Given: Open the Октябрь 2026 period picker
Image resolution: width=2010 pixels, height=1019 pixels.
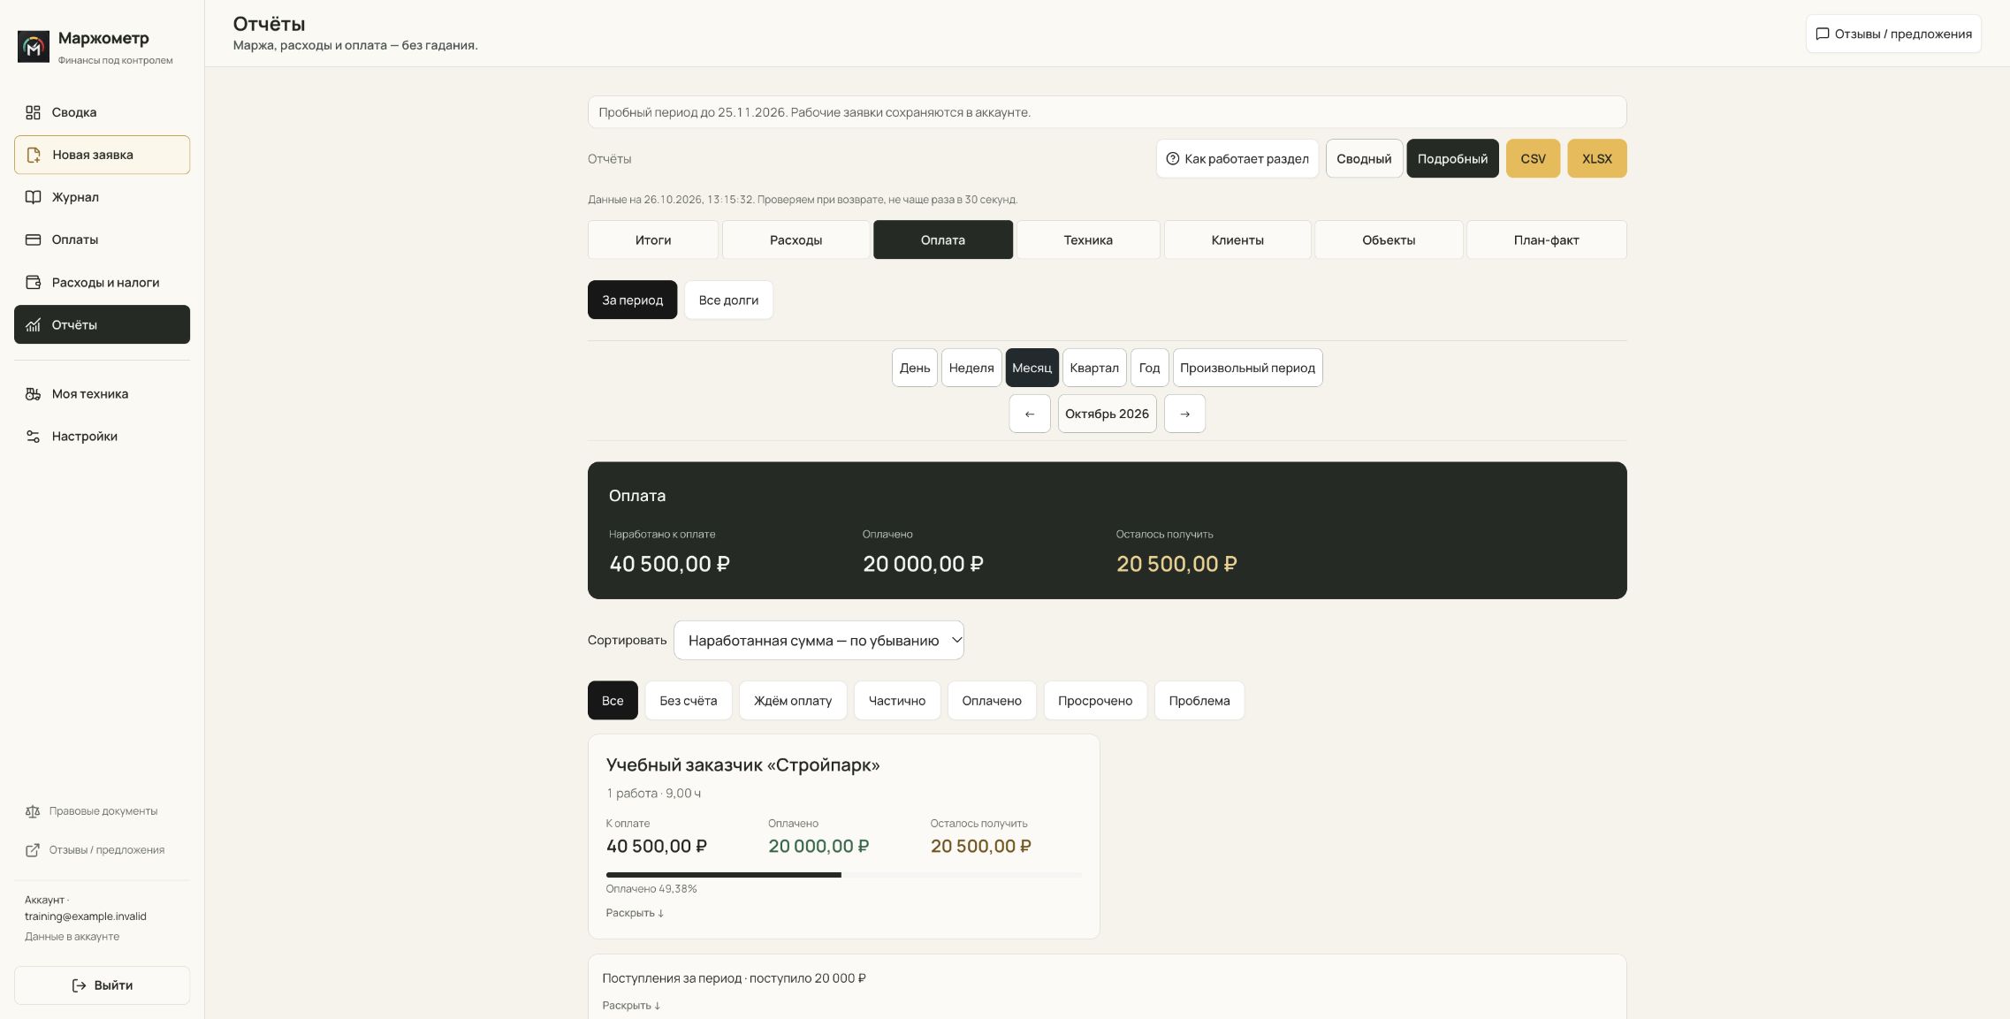Looking at the screenshot, I should tap(1107, 414).
